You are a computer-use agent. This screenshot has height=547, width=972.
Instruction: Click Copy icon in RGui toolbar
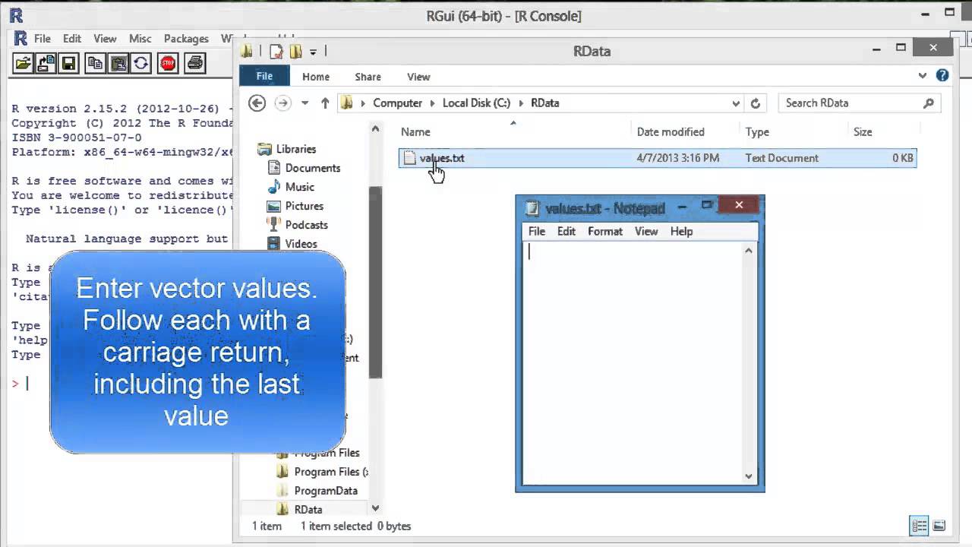point(95,63)
